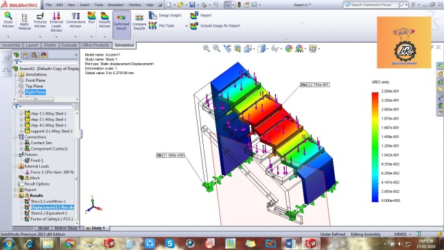
Task: Open the File menu
Action: click(x=49, y=5)
